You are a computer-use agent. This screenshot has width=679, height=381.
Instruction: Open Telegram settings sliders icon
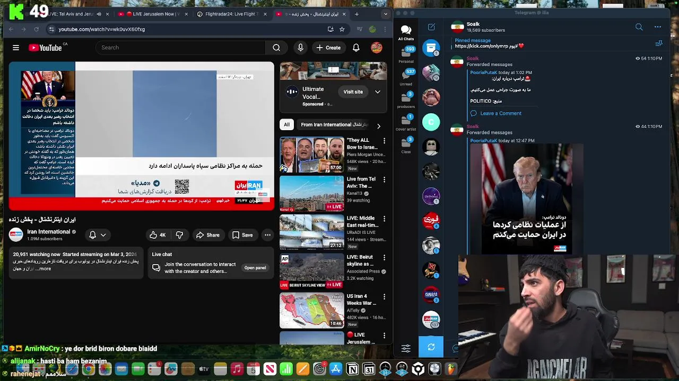click(406, 348)
